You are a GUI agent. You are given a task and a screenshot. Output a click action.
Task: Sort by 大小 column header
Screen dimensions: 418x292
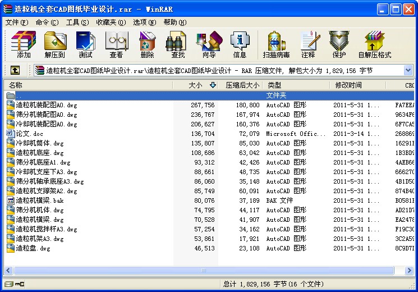tap(196, 85)
